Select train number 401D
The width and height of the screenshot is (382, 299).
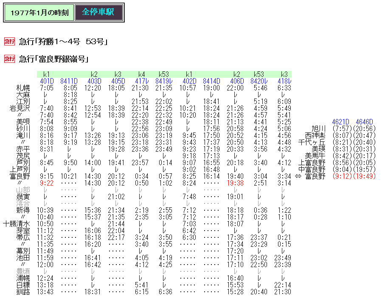pyautogui.click(x=47, y=81)
